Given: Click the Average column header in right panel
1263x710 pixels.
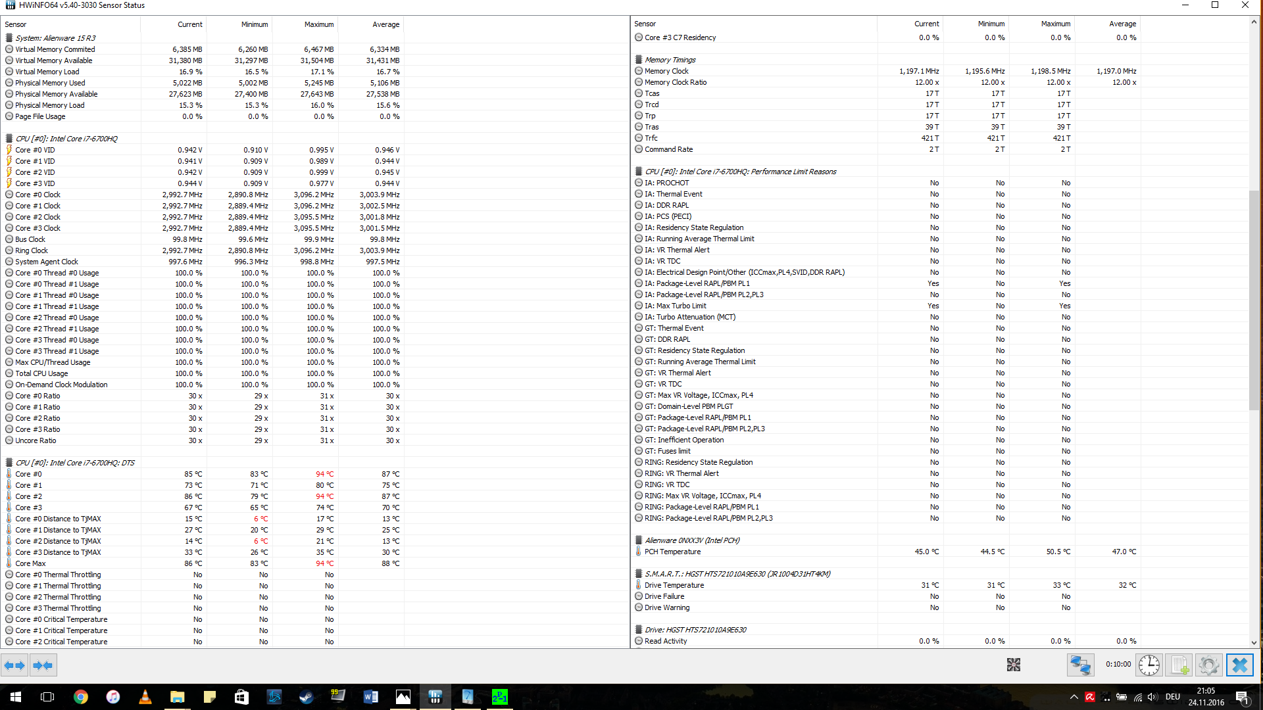Looking at the screenshot, I should pos(1122,24).
